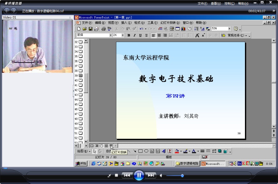Click the Undo arrow icon
This screenshot has width=278, height=184.
tap(141, 29)
